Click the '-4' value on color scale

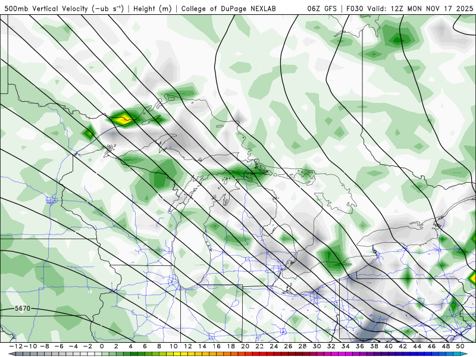tap(73, 346)
